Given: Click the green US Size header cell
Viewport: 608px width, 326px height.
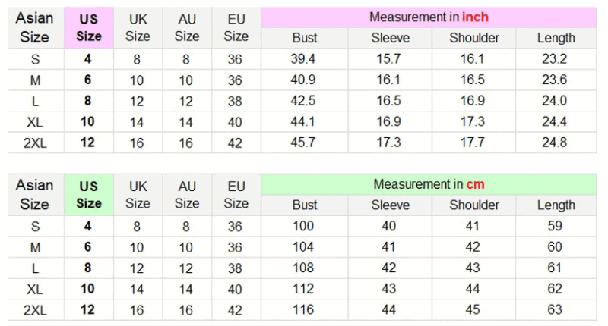Looking at the screenshot, I should (89, 195).
